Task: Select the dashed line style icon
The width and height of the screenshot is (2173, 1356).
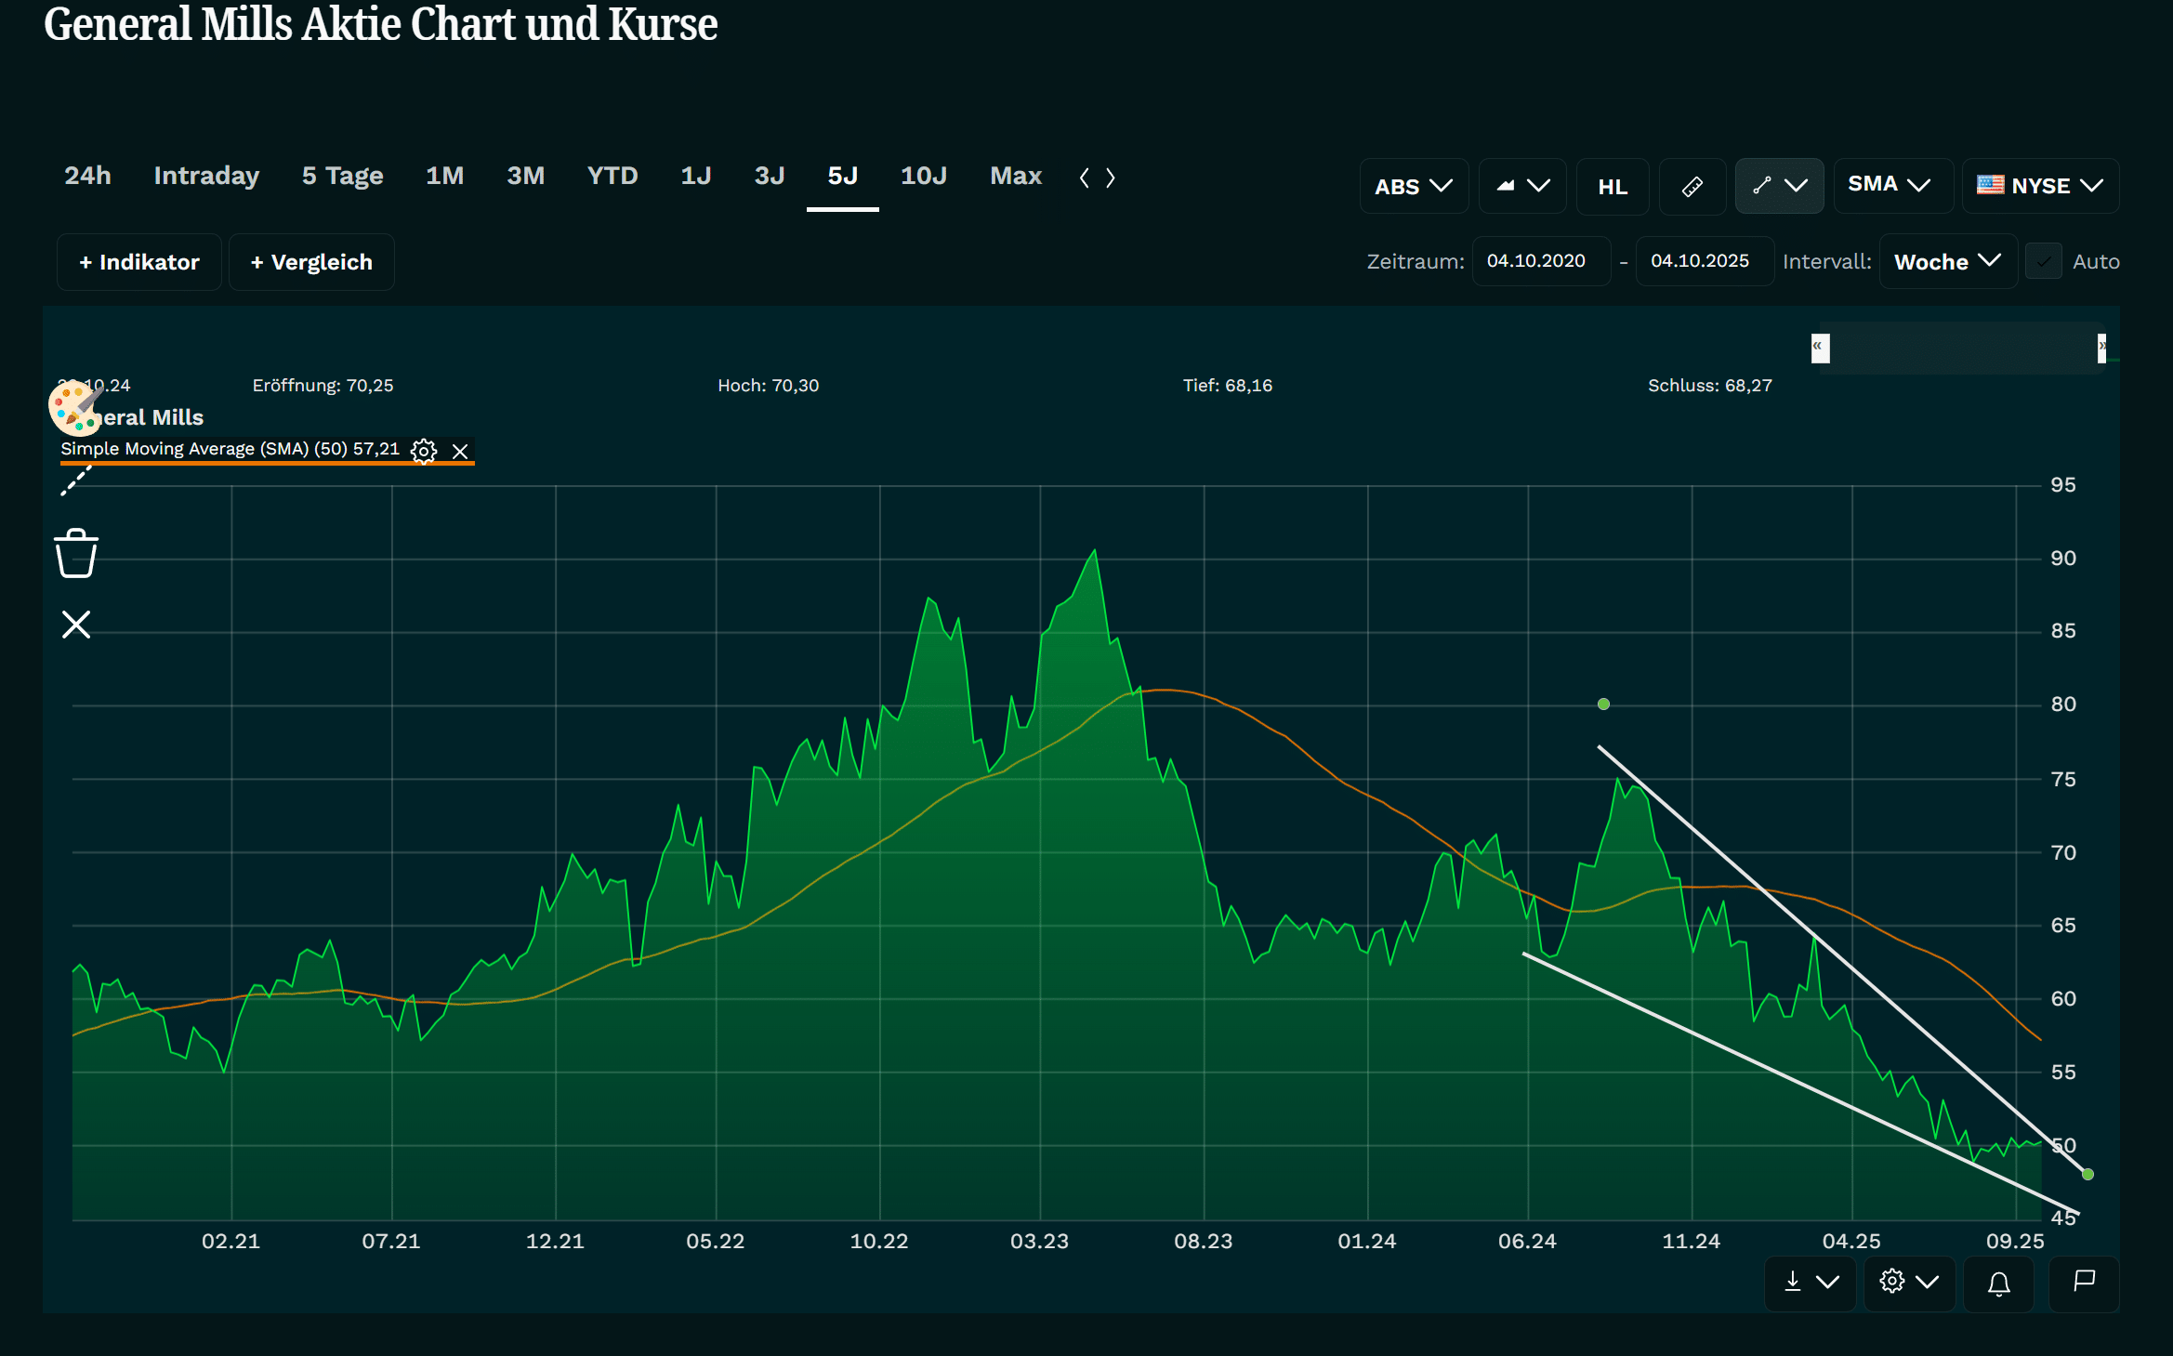Action: coord(76,481)
